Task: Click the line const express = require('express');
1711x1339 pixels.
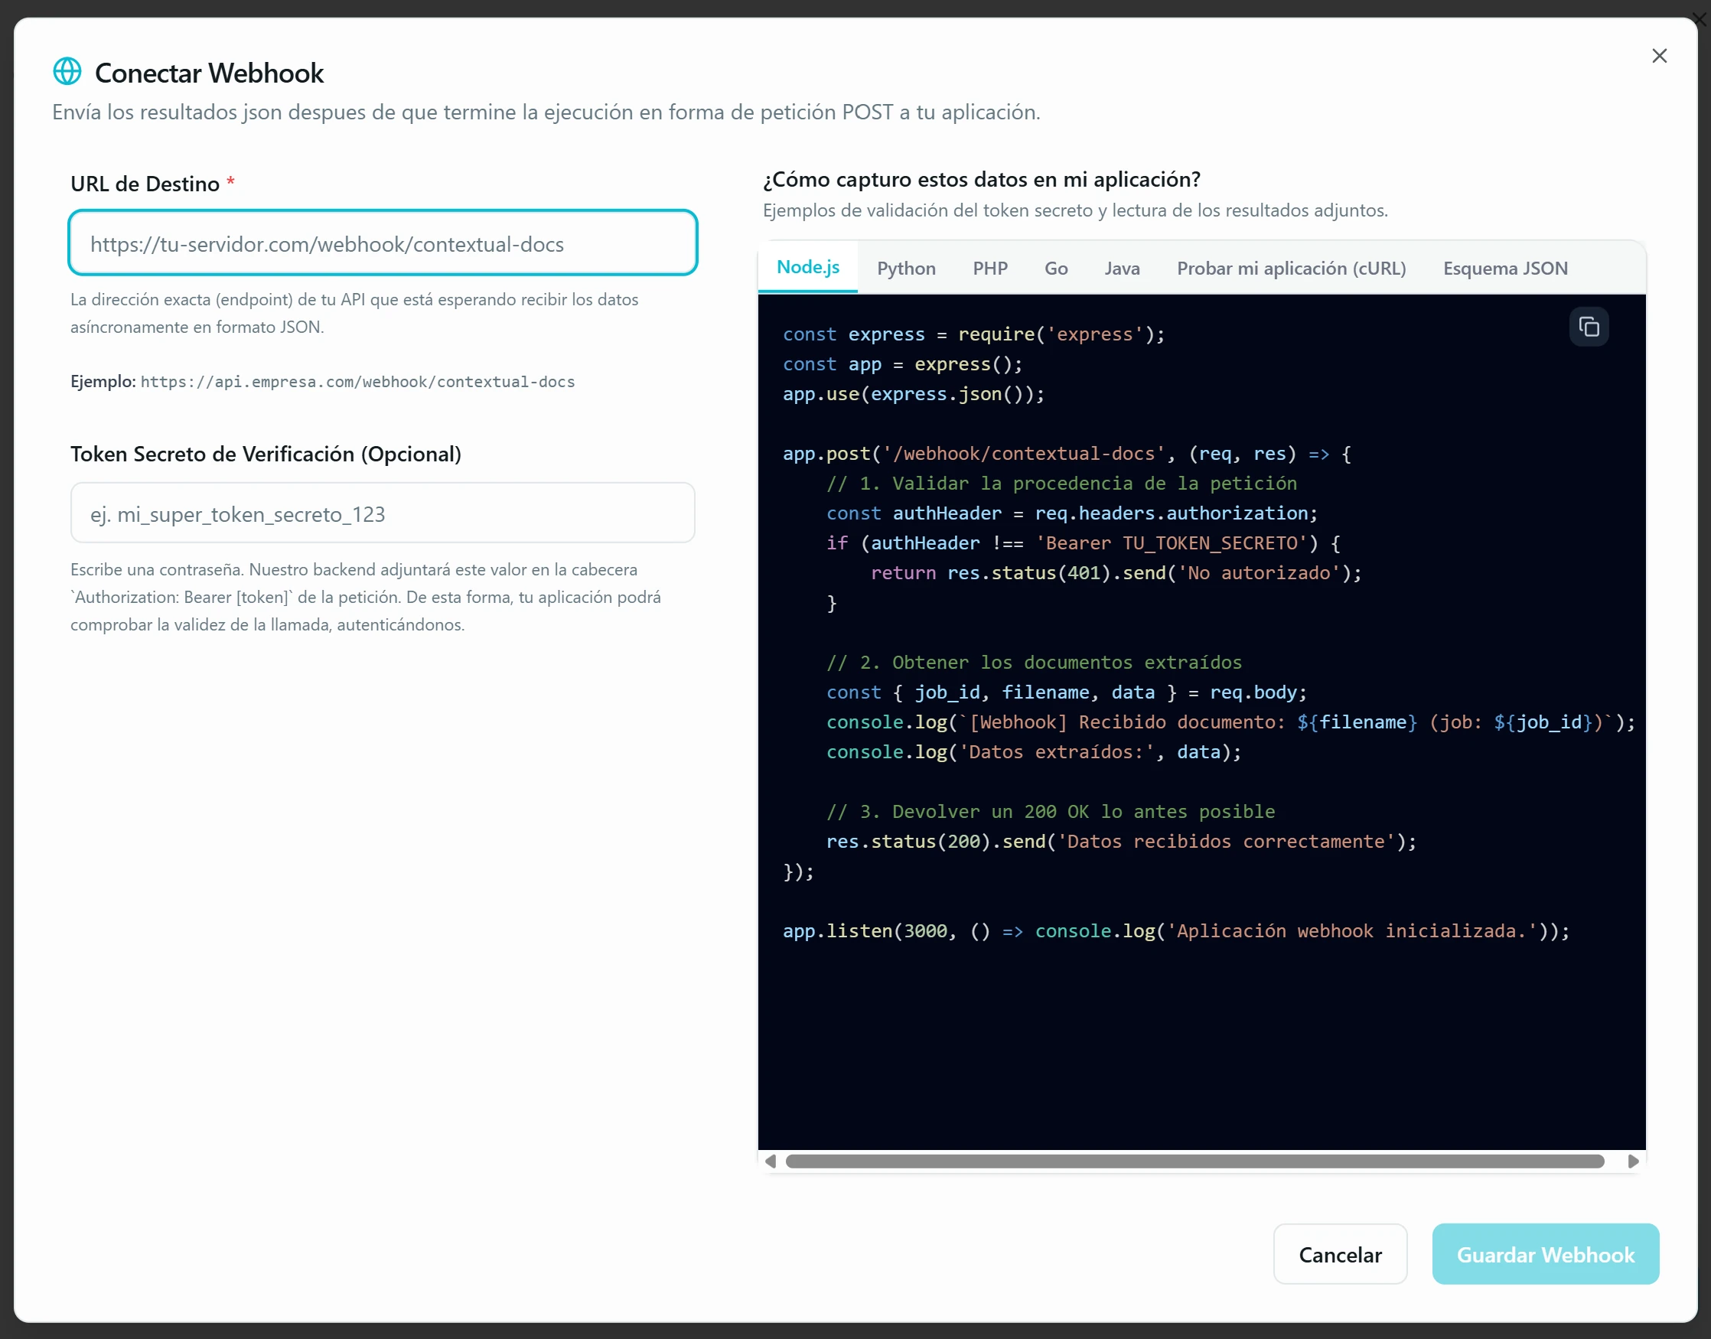Action: 974,334
